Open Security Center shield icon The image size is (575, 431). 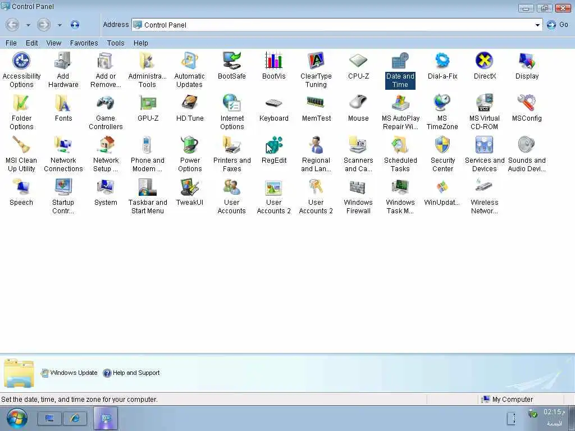pyautogui.click(x=442, y=145)
